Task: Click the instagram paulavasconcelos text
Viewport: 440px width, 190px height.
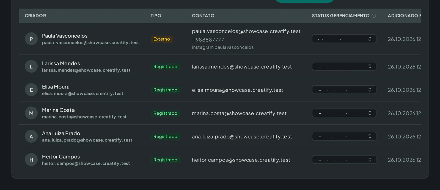Action: pyautogui.click(x=223, y=47)
